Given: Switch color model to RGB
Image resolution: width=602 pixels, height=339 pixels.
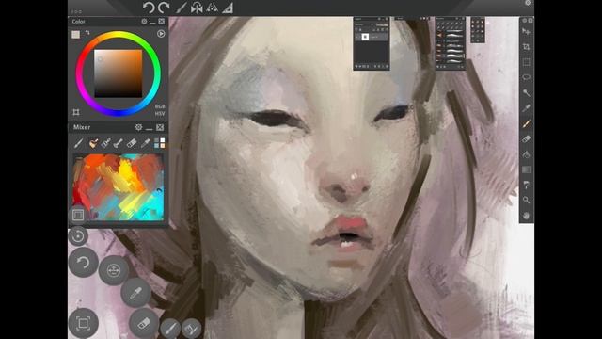Looking at the screenshot, I should coord(160,106).
